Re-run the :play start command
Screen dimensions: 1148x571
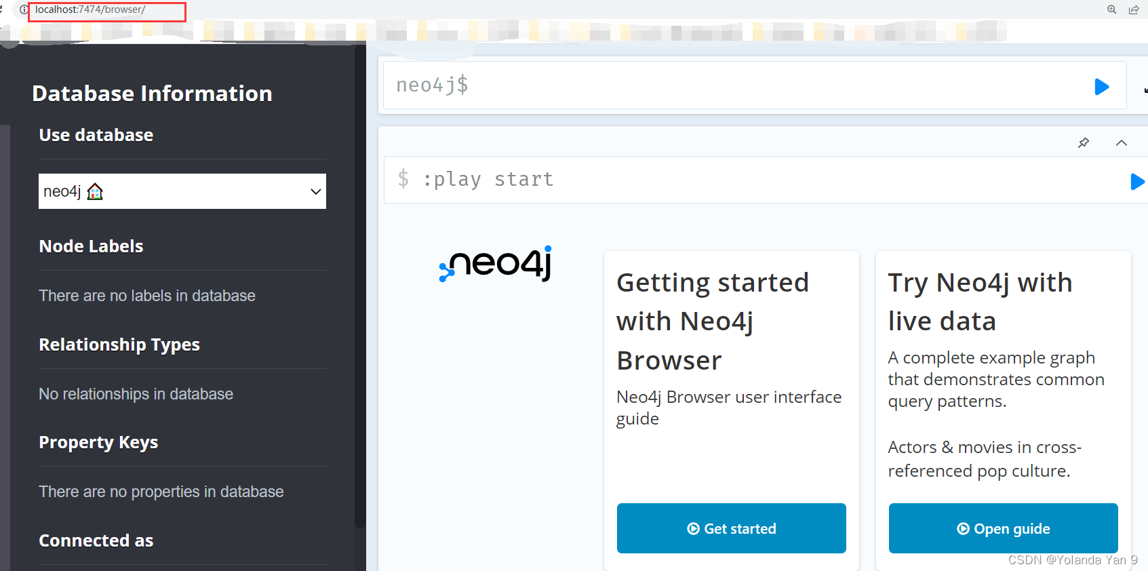coord(1137,182)
